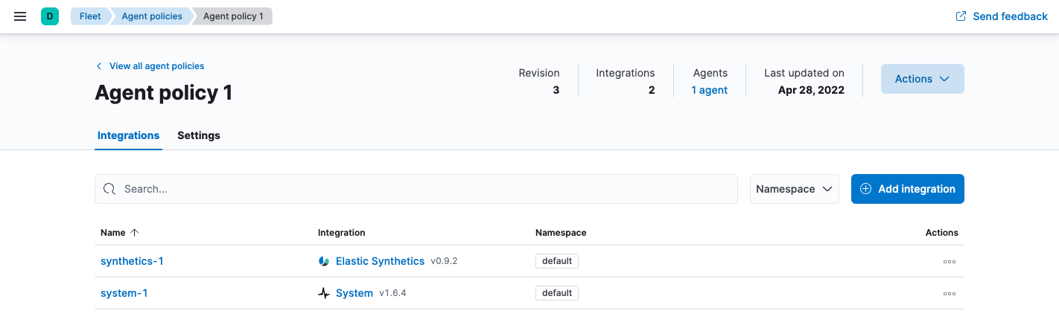
Task: Go back via View all agent policies
Action: (x=156, y=66)
